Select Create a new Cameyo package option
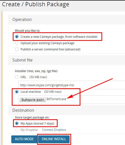125x145 pixels. tap(17, 37)
